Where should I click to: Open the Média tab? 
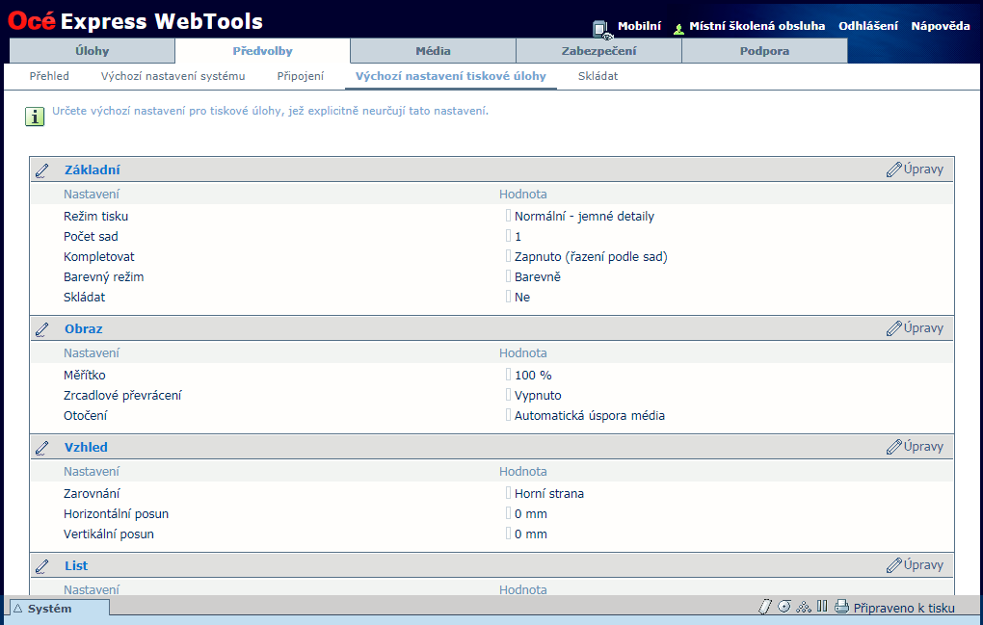click(433, 51)
